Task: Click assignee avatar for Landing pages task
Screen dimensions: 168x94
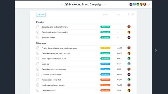Action: pyautogui.click(x=129, y=85)
